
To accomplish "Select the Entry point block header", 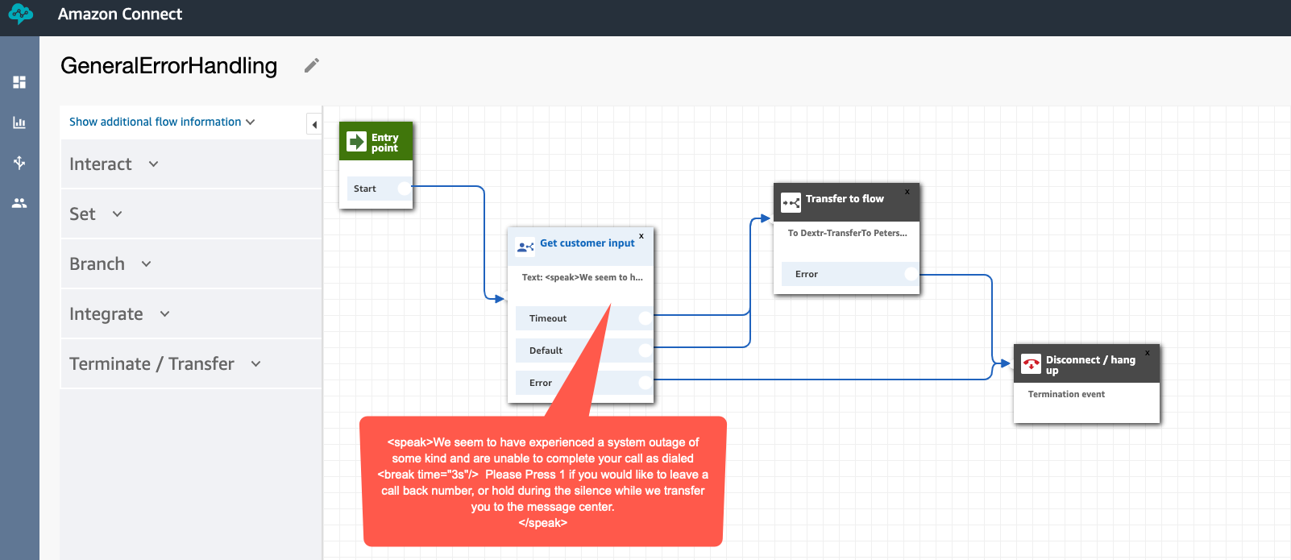I will pyautogui.click(x=376, y=141).
